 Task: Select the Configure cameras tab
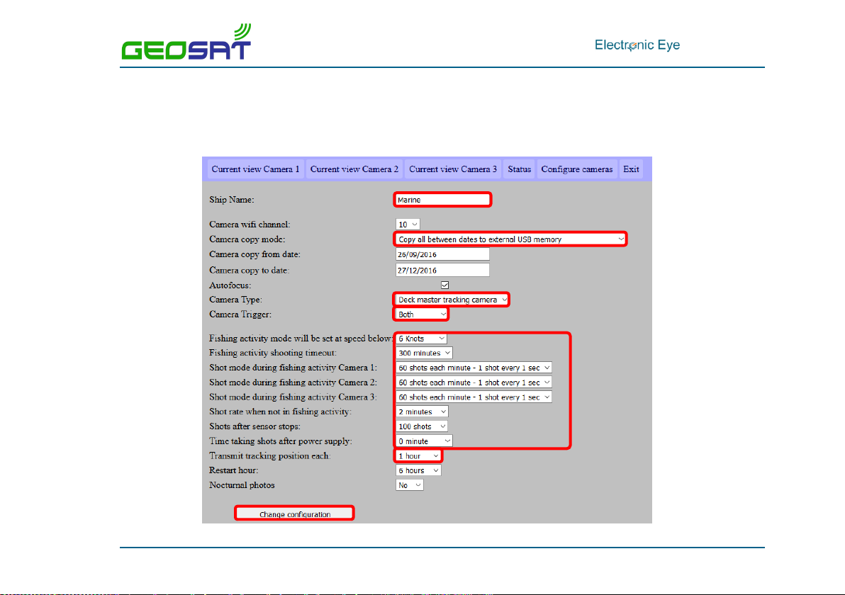click(576, 169)
